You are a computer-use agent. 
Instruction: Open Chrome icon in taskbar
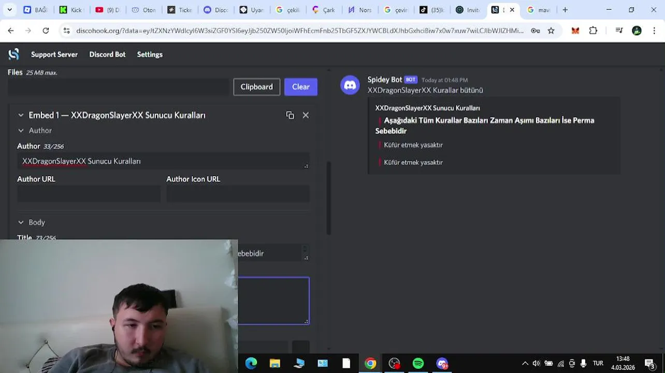(370, 363)
